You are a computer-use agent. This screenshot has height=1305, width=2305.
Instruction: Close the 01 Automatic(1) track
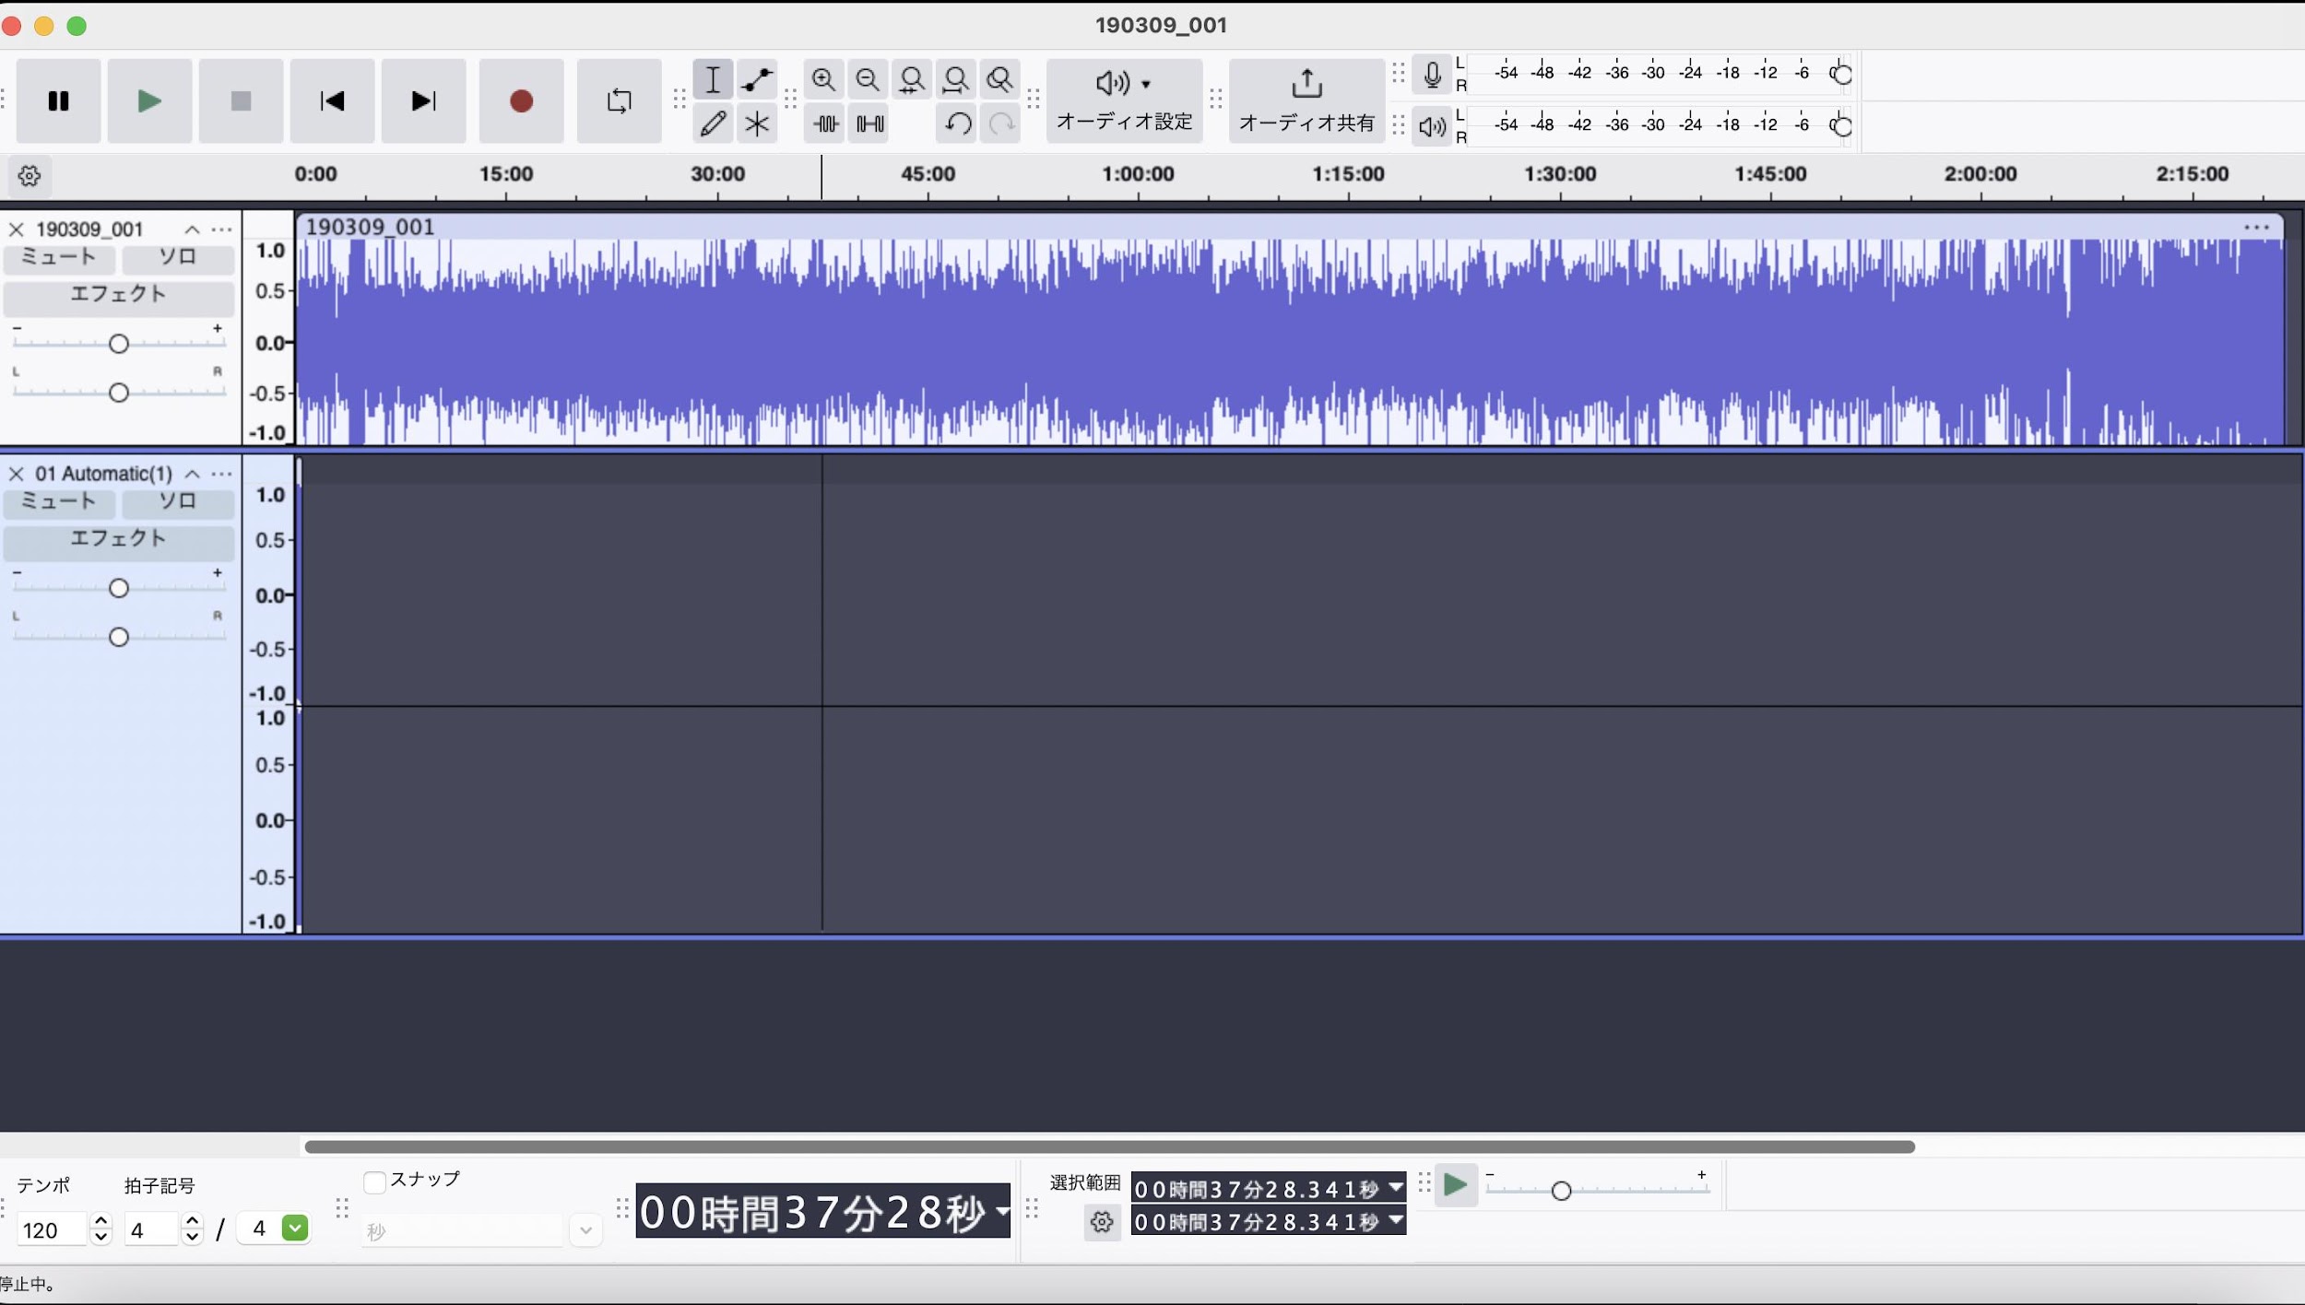(16, 474)
